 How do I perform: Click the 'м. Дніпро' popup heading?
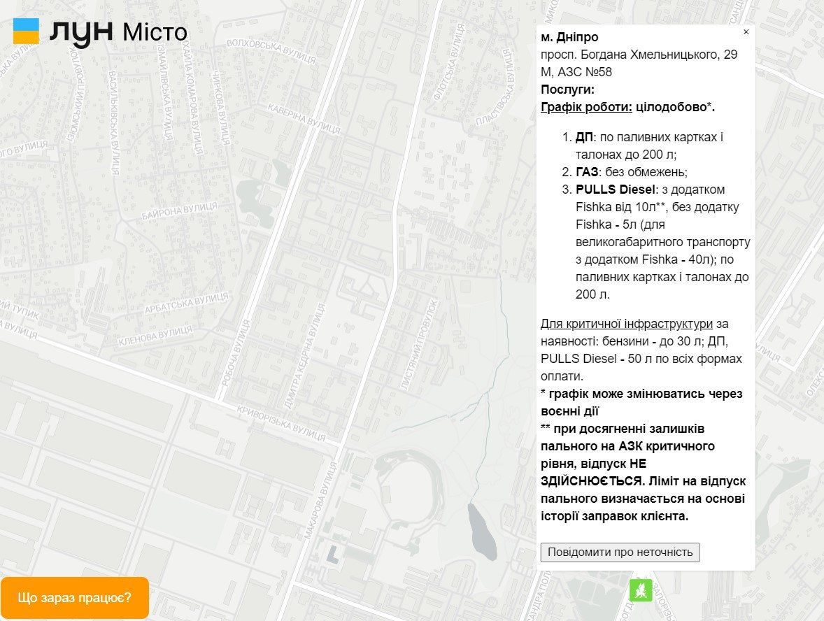569,37
